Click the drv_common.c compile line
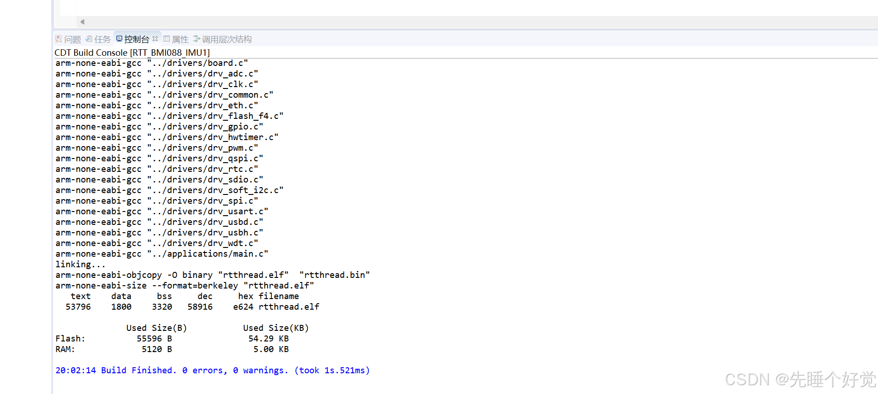Screen dimensions: 878x394 click(x=164, y=95)
